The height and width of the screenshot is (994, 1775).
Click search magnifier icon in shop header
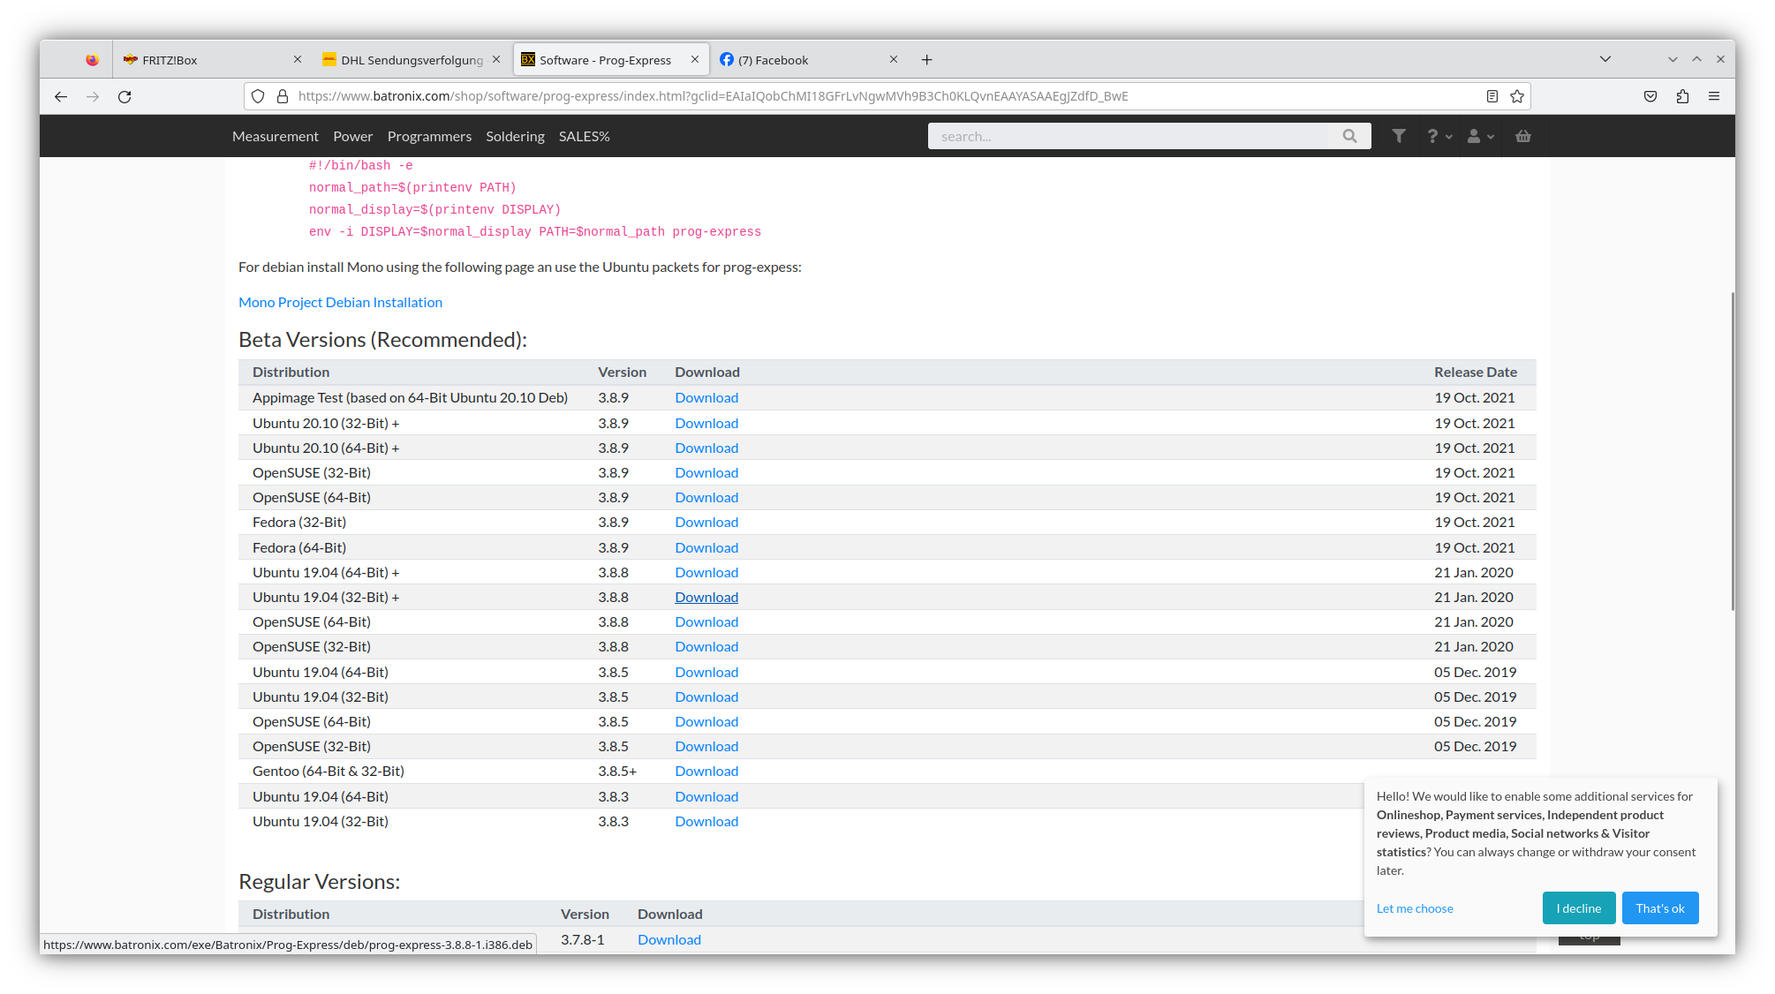(1349, 137)
